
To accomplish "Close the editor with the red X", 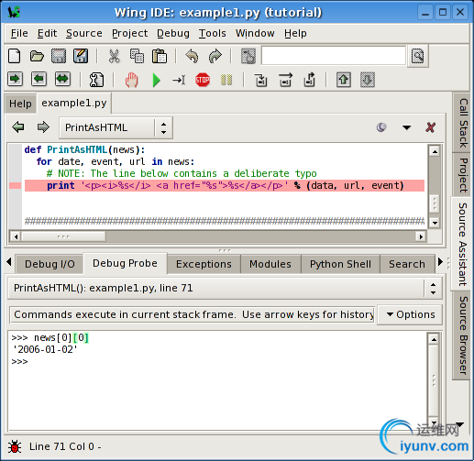I will pyautogui.click(x=431, y=127).
